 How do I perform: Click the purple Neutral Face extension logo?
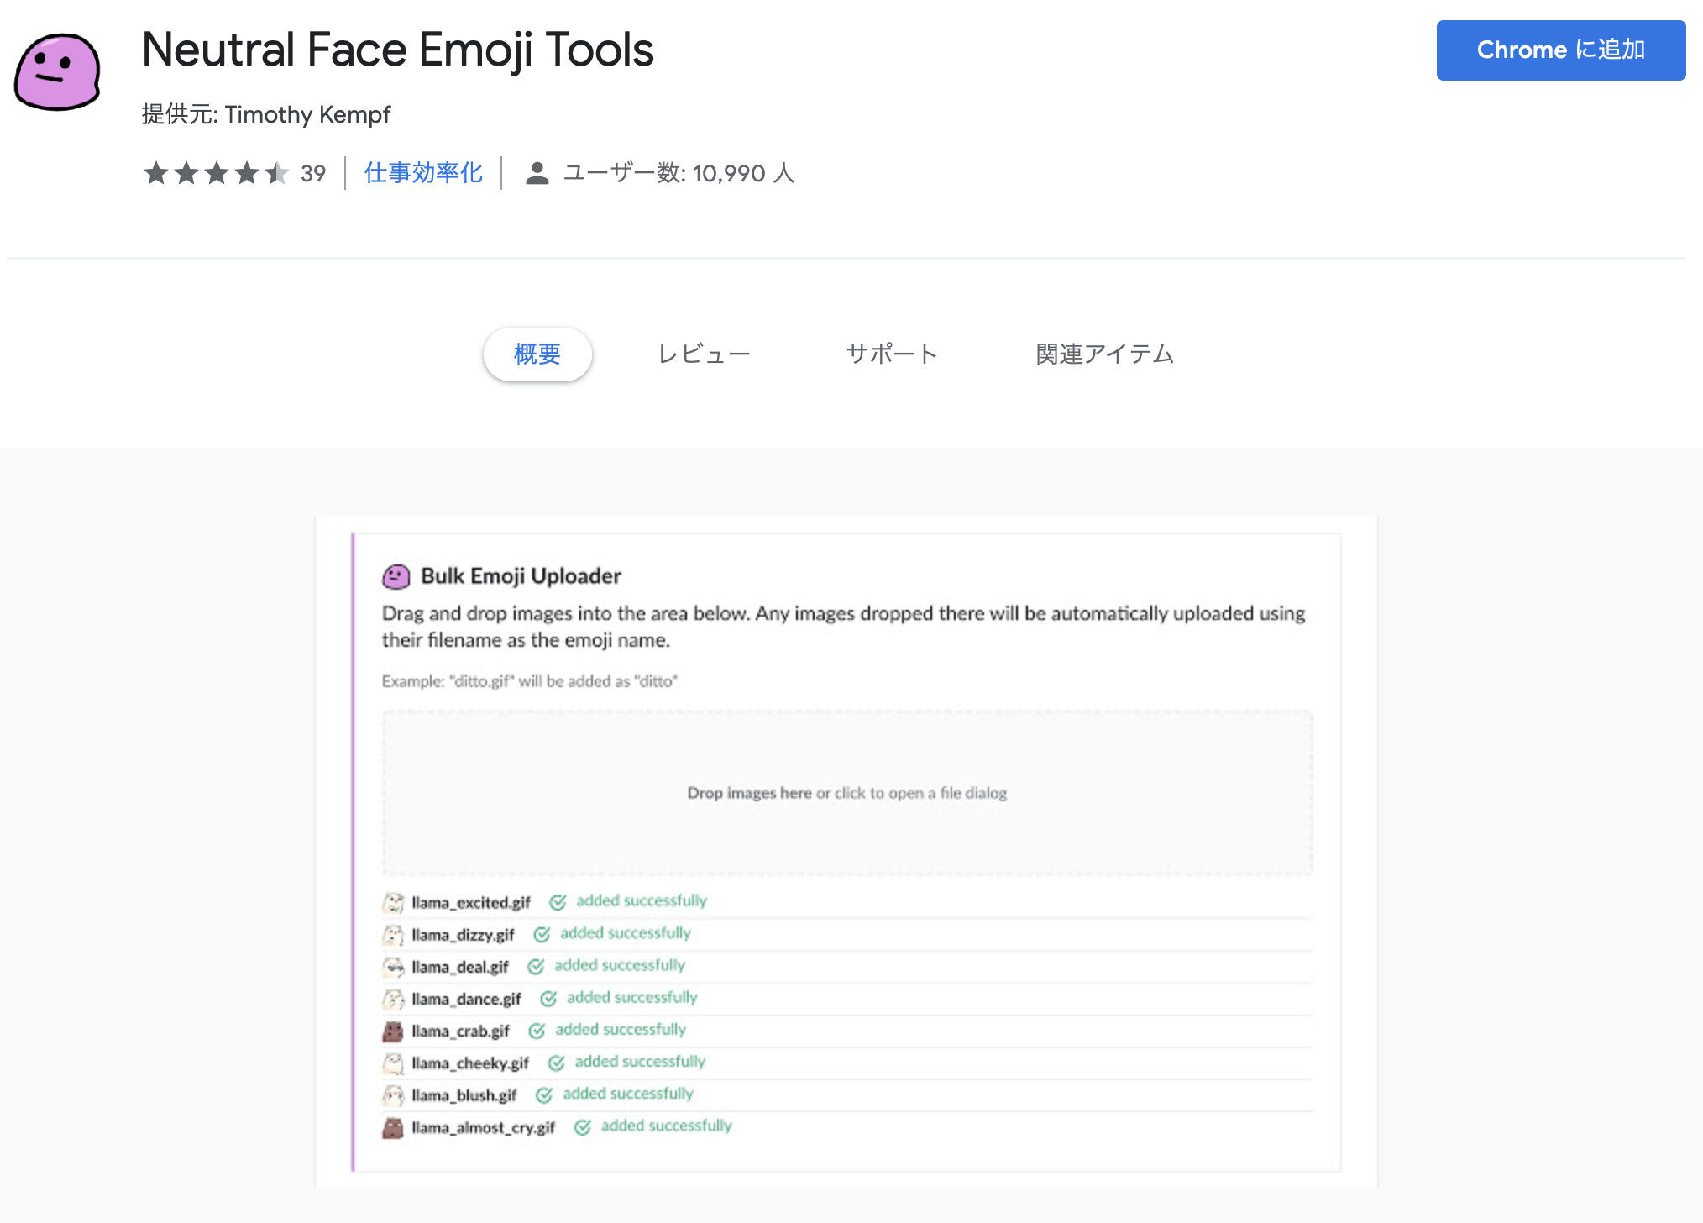(57, 72)
